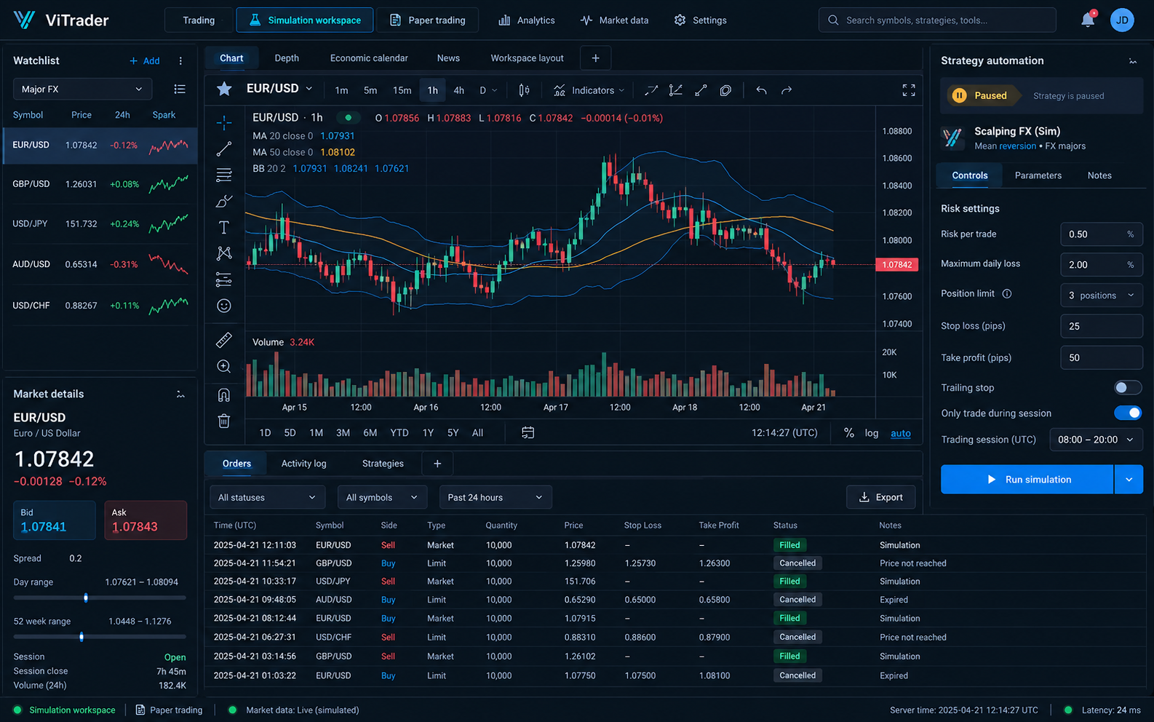This screenshot has height=722, width=1154.
Task: Add a symbol to Watchlist
Action: click(x=145, y=61)
